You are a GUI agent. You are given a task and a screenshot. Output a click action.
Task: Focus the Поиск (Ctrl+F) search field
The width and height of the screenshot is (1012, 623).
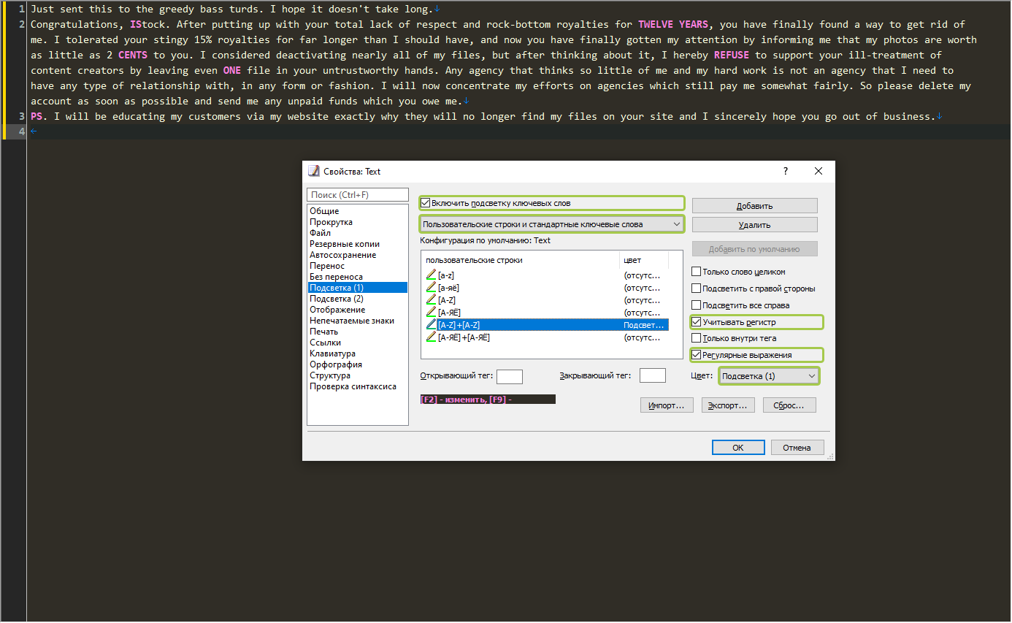pyautogui.click(x=358, y=195)
